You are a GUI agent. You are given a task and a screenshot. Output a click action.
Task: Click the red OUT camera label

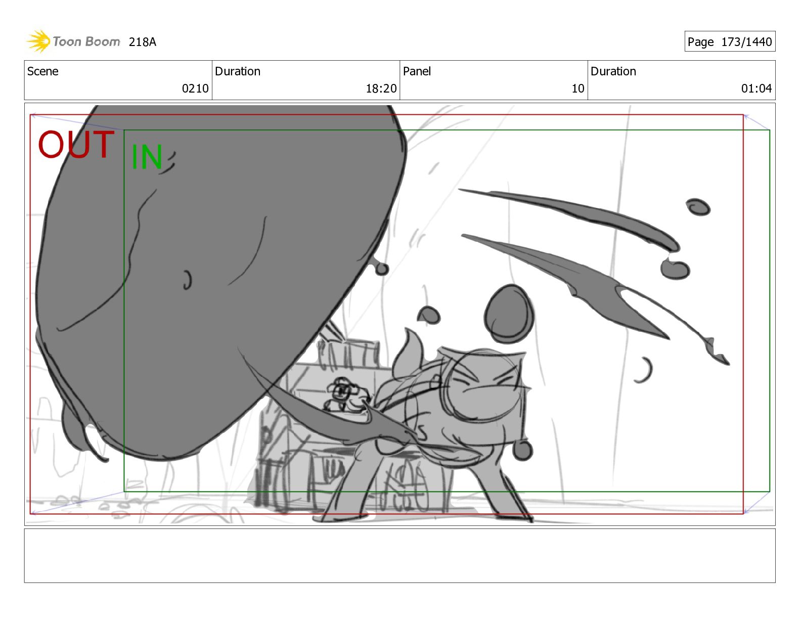[x=76, y=145]
